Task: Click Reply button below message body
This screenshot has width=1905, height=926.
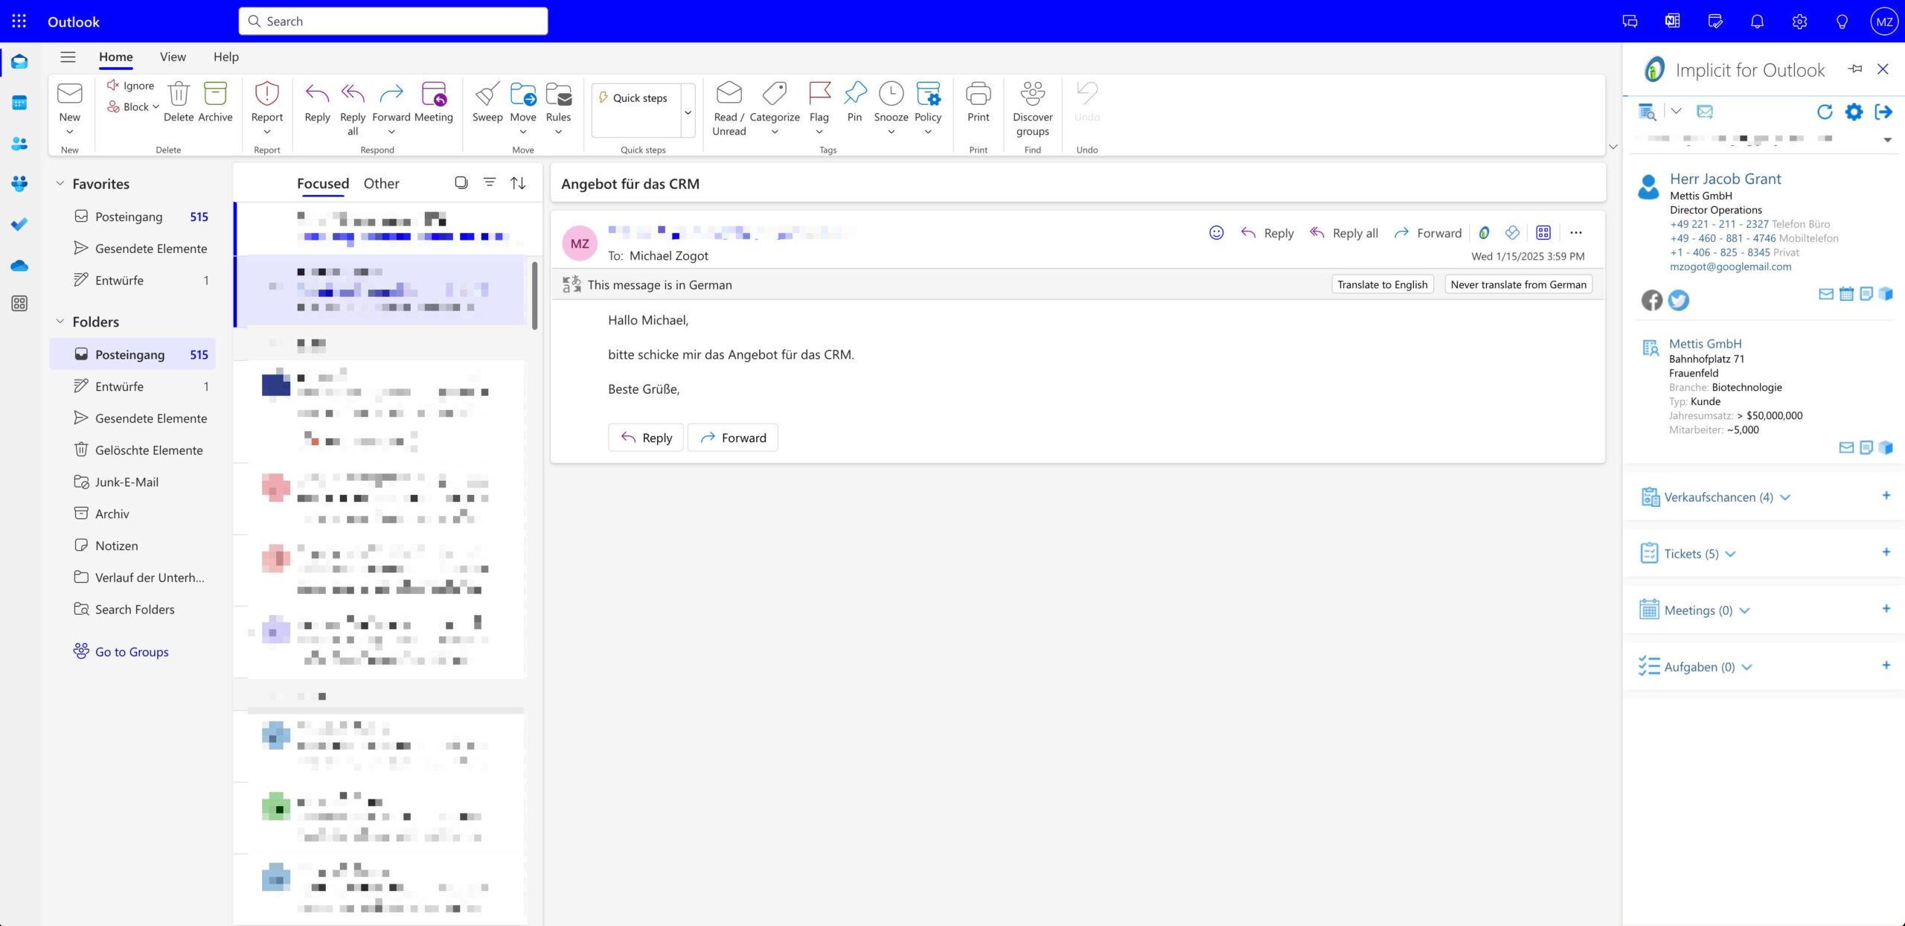Action: (x=646, y=438)
